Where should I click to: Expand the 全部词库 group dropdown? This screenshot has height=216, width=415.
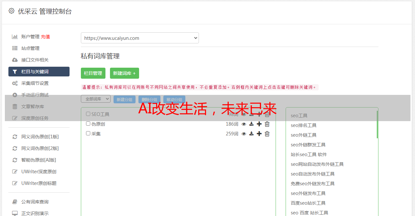pyautogui.click(x=96, y=99)
